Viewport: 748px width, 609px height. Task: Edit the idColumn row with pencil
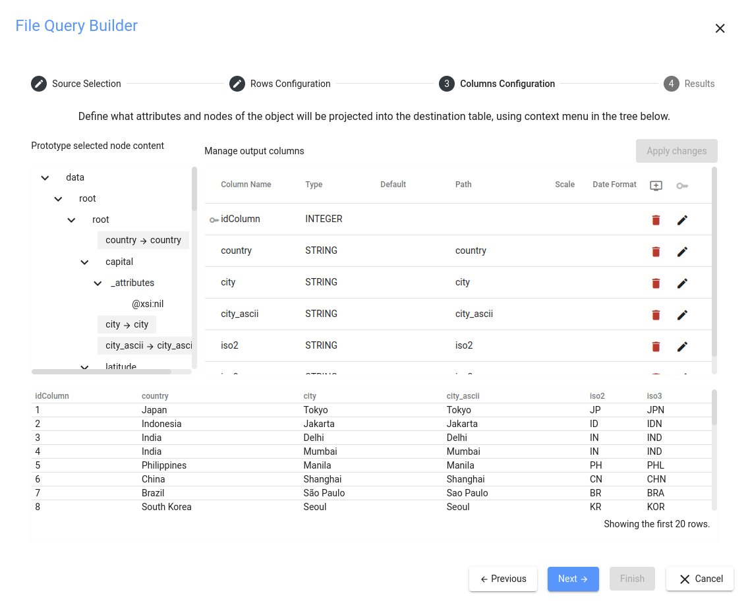click(682, 219)
